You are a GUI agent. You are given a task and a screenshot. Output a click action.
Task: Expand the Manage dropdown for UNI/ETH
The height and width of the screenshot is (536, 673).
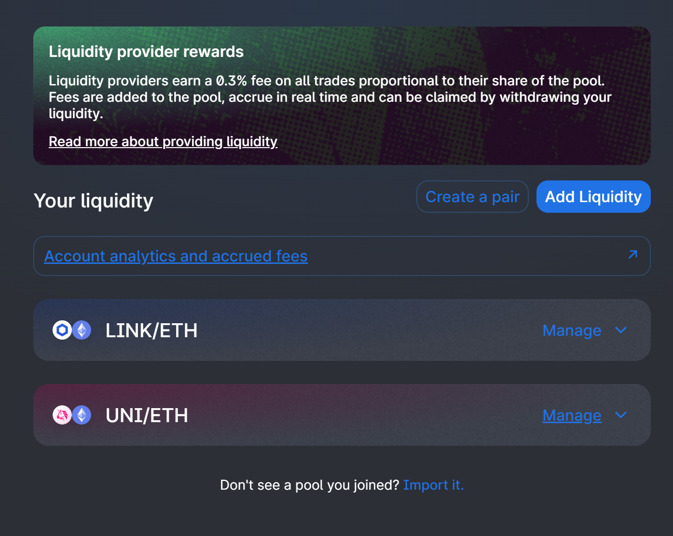[585, 415]
